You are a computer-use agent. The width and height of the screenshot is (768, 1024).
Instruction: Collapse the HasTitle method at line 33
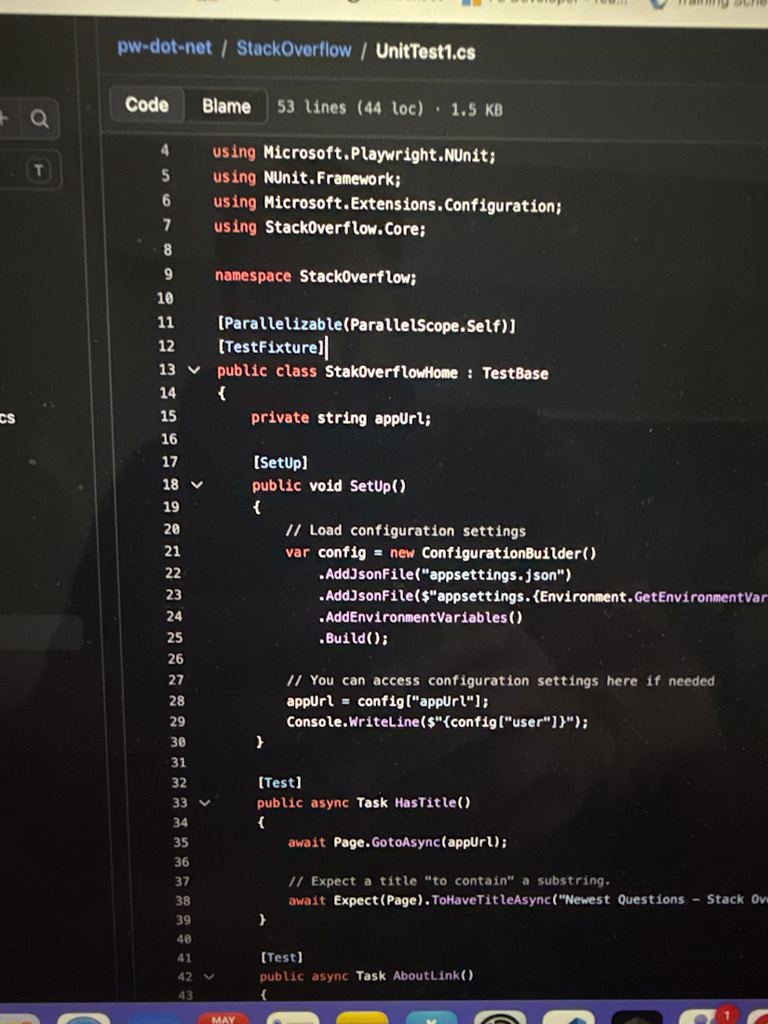[x=205, y=802]
